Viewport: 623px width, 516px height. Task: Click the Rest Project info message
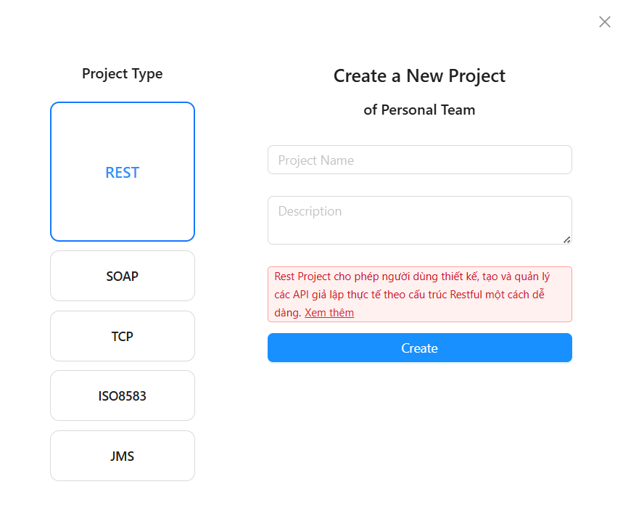(x=419, y=294)
